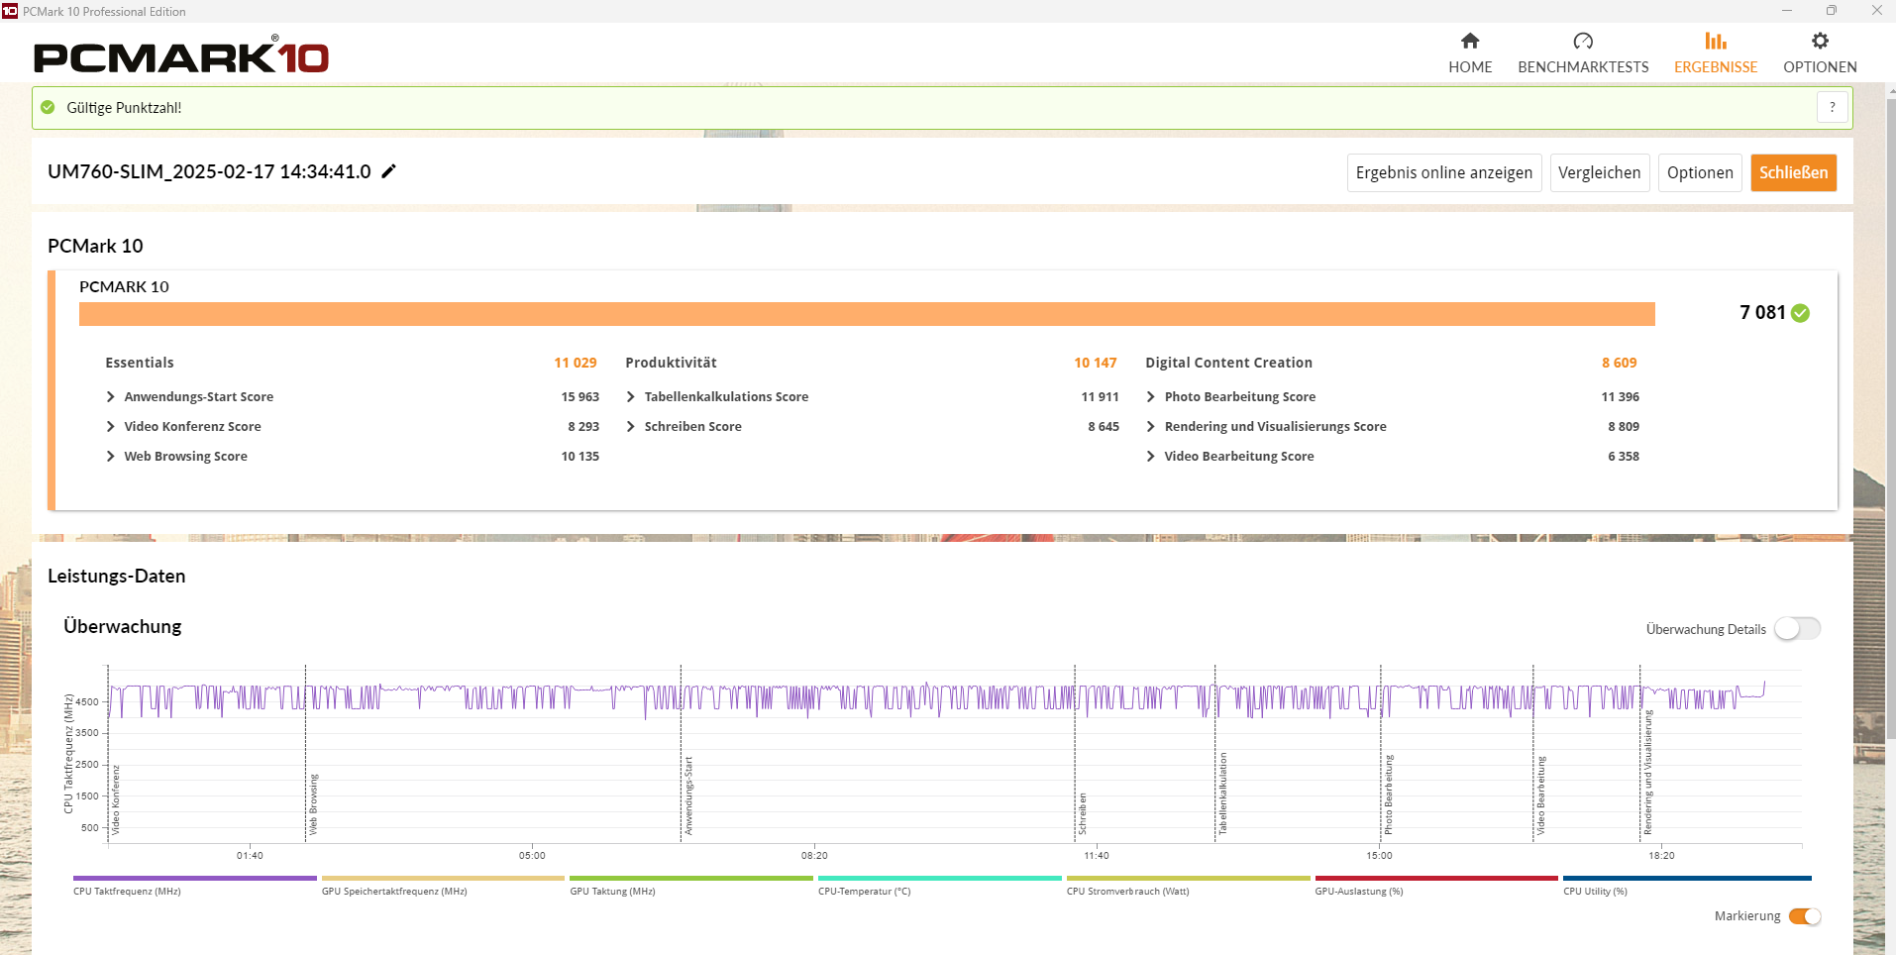Click the pencil icon to rename result
Image resolution: width=1896 pixels, height=955 pixels.
point(389,171)
